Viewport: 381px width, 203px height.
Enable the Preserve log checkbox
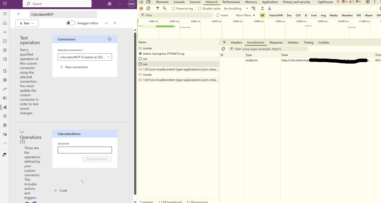[x=174, y=9]
